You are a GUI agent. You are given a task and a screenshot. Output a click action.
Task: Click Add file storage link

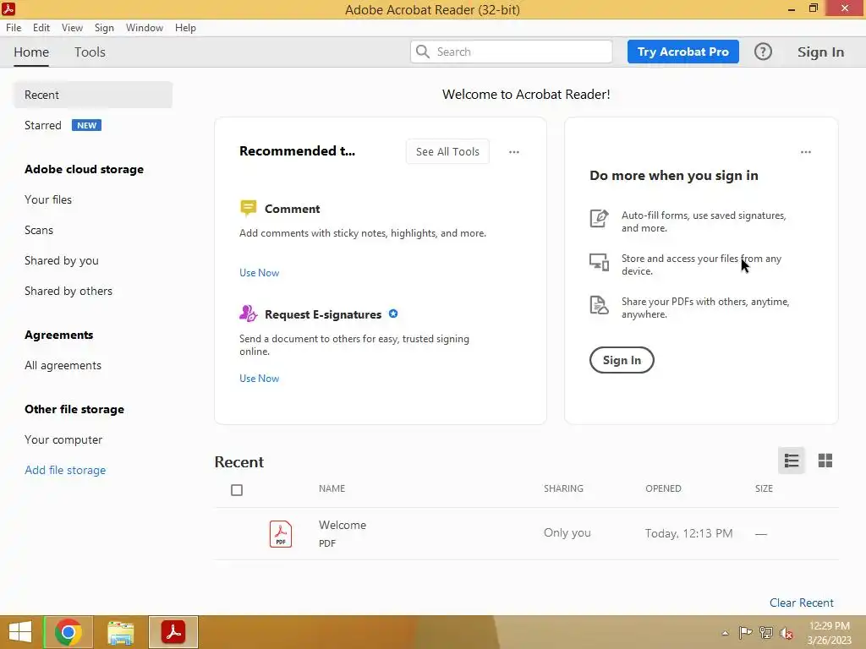pos(65,470)
